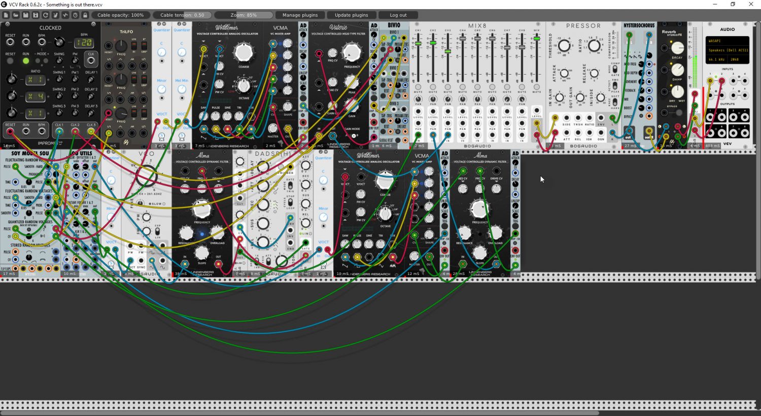Click the CLK output jack on Clocked
The width and height of the screenshot is (761, 416).
(91, 61)
